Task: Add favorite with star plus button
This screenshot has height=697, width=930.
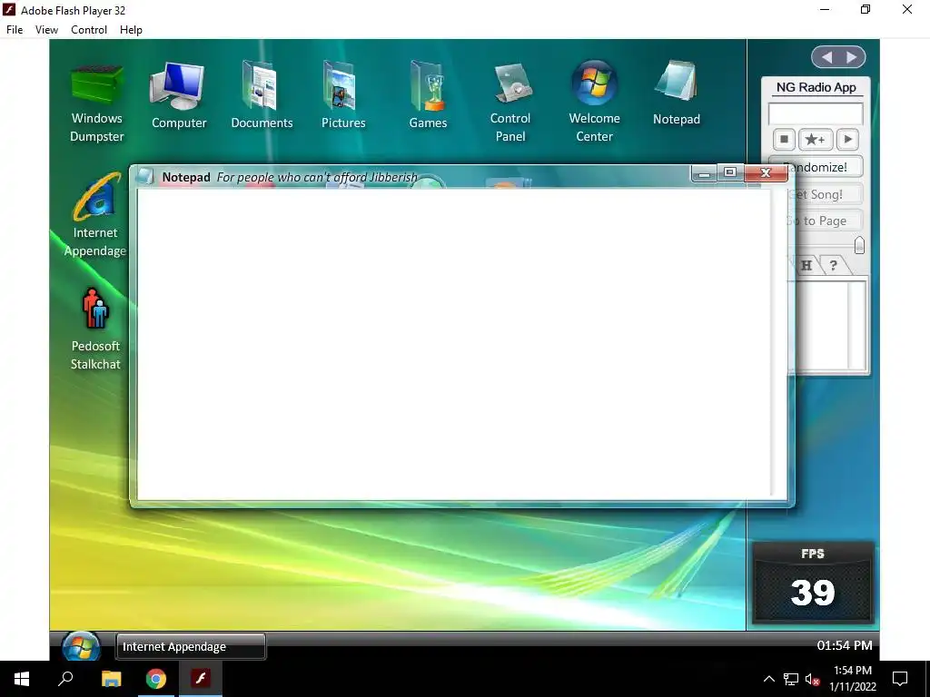Action: 815,139
